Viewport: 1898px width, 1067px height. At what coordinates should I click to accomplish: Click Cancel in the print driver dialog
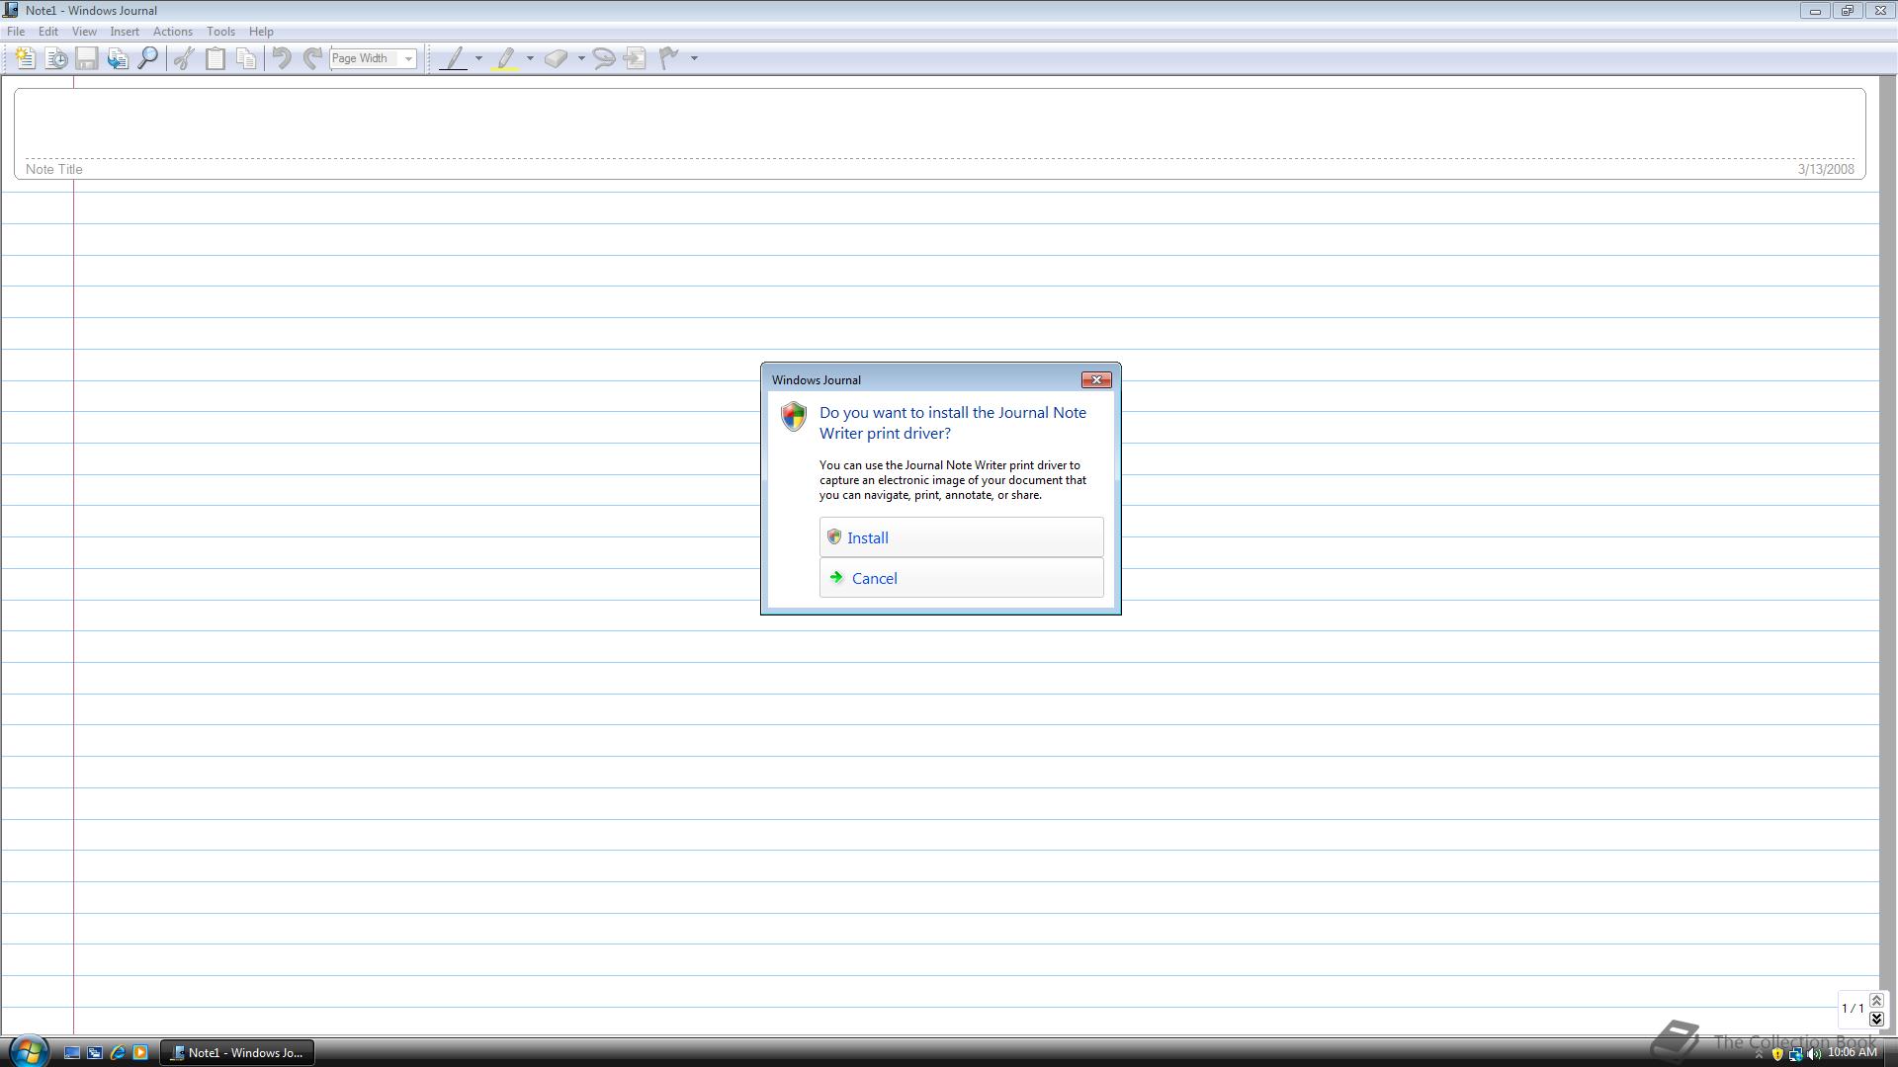(961, 578)
